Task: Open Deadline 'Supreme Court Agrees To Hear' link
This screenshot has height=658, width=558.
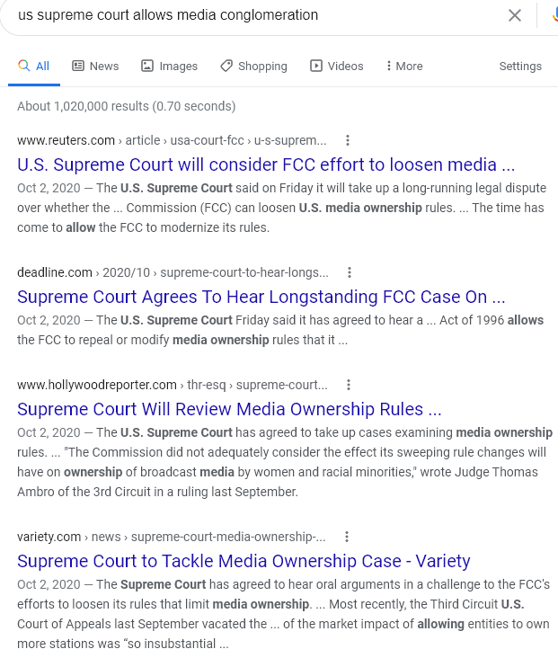Action: click(261, 297)
